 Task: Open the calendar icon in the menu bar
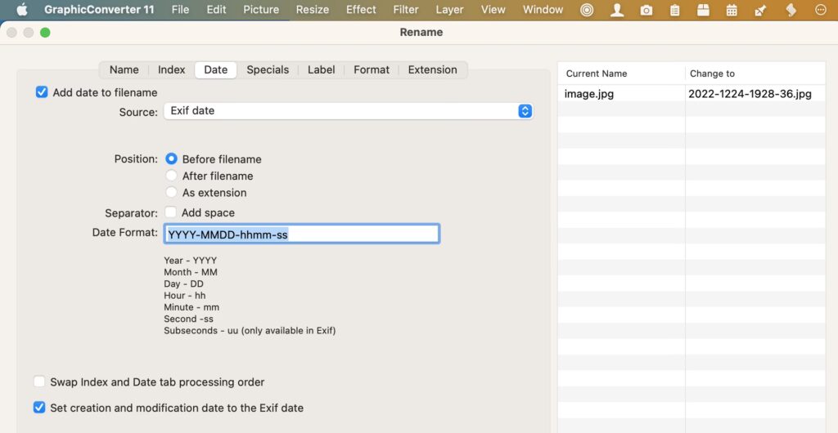point(732,10)
